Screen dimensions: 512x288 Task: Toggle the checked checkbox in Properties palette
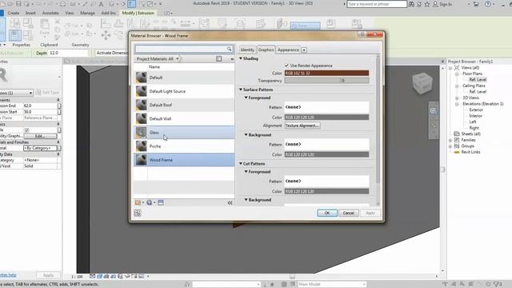click(27, 130)
